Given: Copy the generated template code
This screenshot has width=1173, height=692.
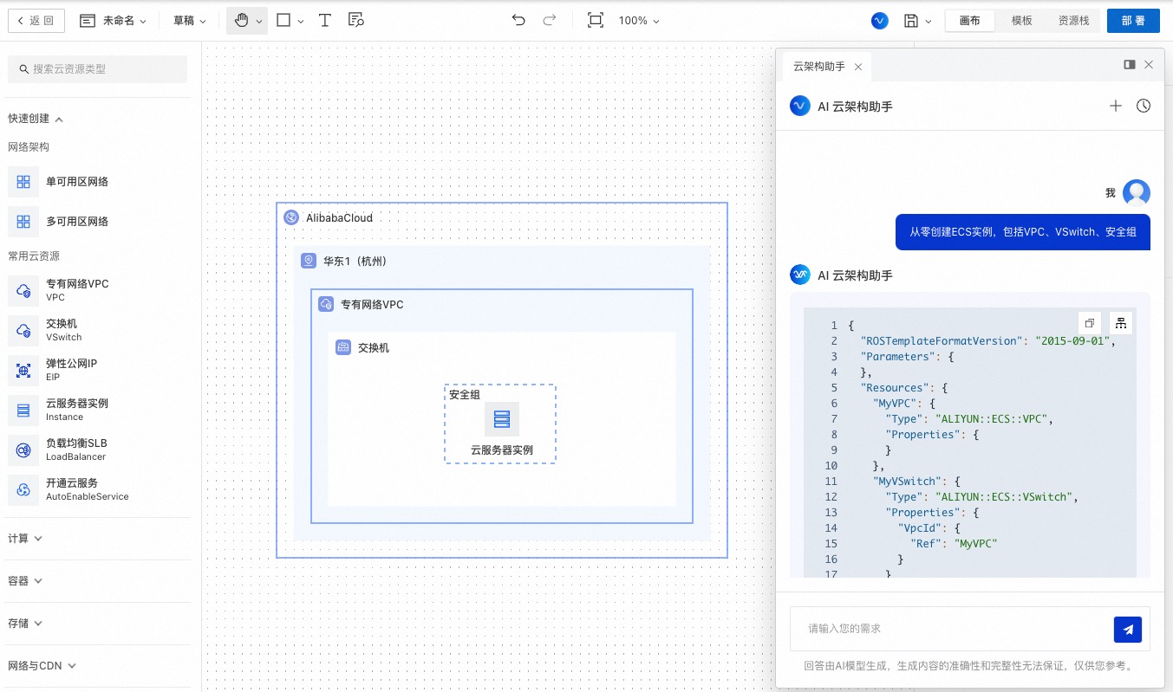Looking at the screenshot, I should [1091, 323].
